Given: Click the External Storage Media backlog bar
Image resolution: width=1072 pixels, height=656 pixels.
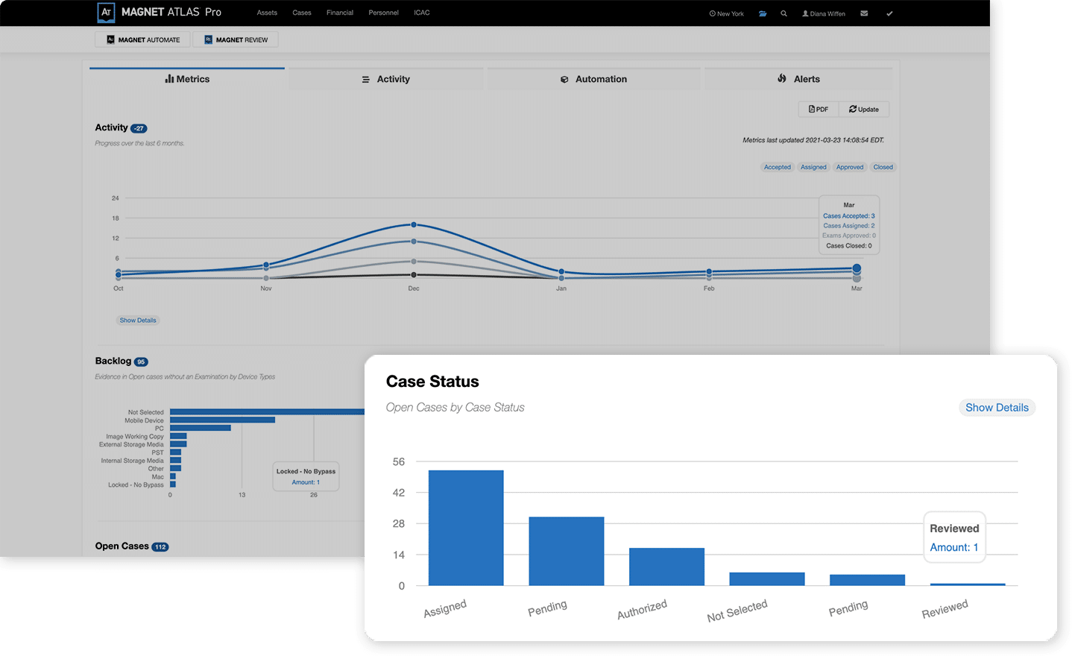Looking at the screenshot, I should pos(178,444).
